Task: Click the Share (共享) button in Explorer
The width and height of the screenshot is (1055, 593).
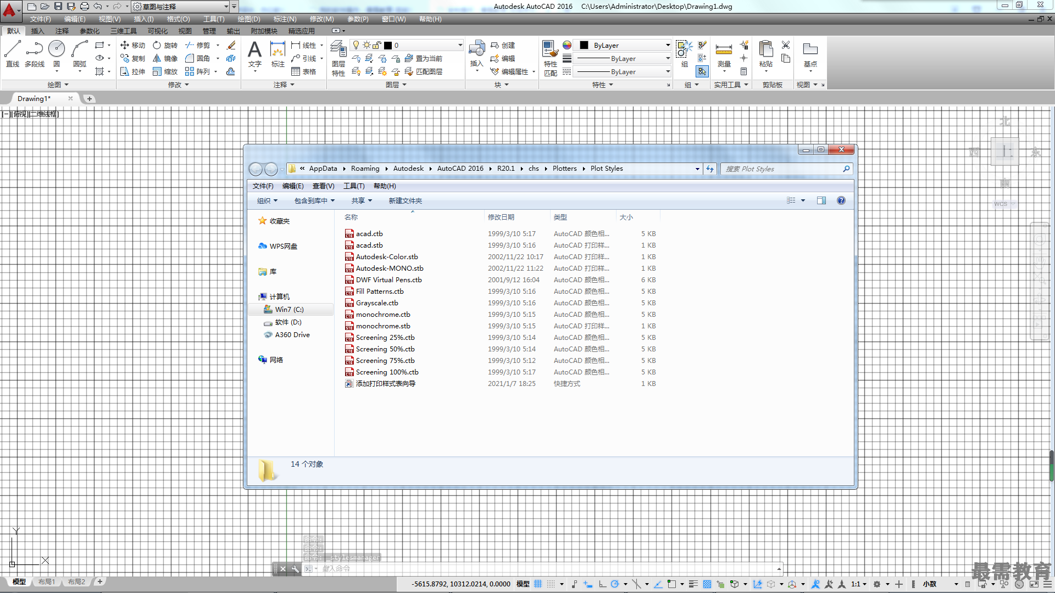Action: click(x=362, y=200)
